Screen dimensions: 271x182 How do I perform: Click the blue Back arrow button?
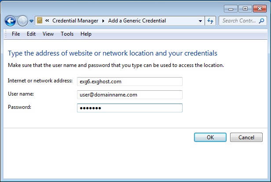point(10,21)
